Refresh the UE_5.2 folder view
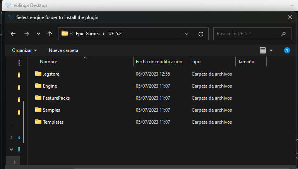Screen dimensions: 298x169 [200, 34]
